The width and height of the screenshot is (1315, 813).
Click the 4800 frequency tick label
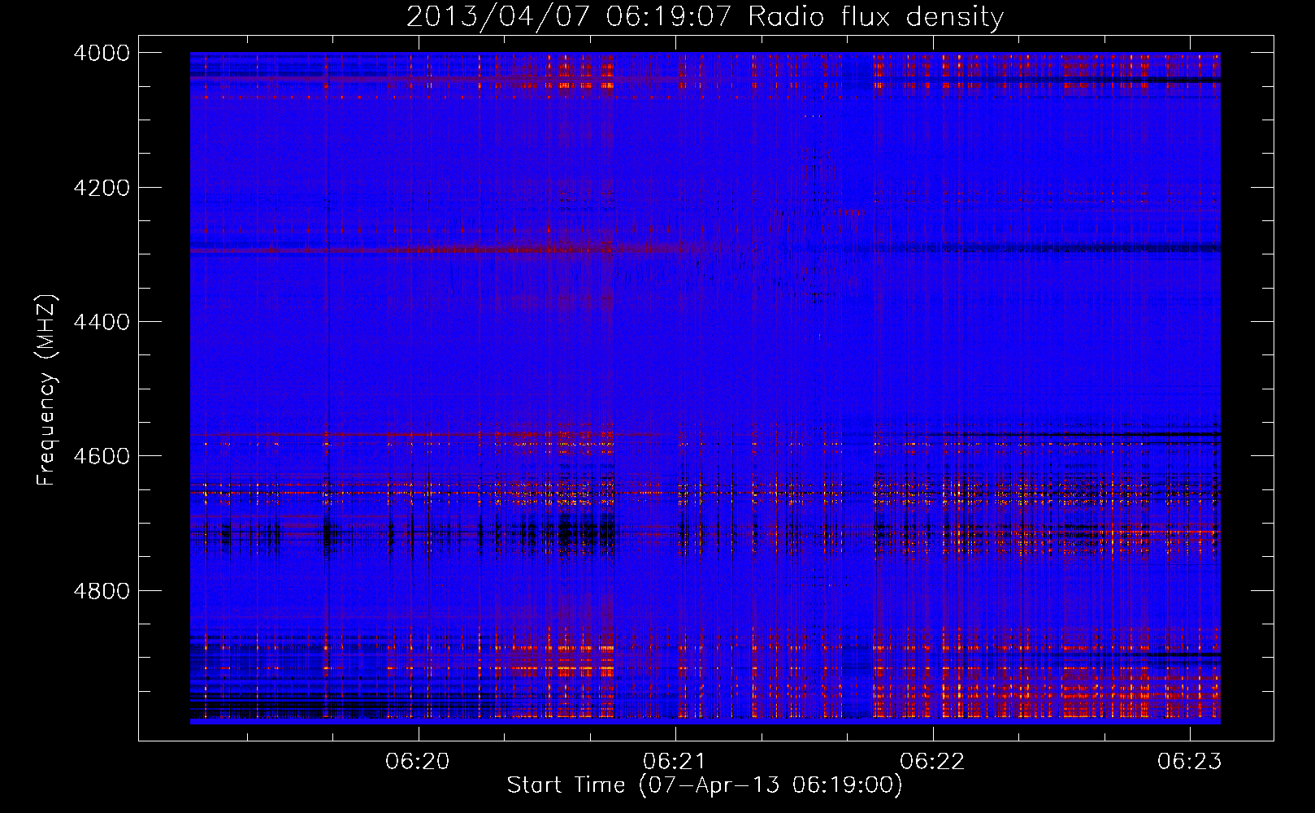(102, 591)
